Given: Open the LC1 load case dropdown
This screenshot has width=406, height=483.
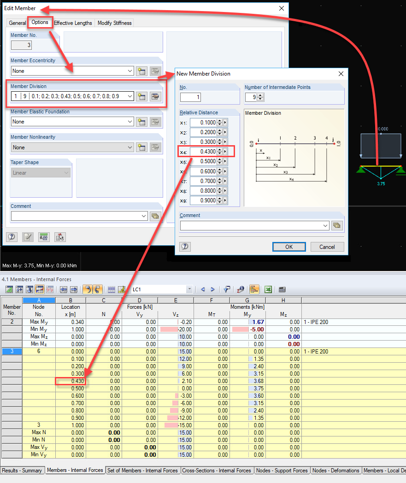Looking at the screenshot, I should (189, 289).
